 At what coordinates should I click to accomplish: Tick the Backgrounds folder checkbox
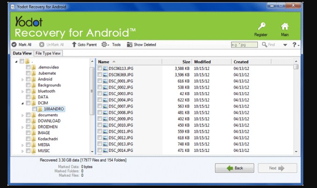28,85
